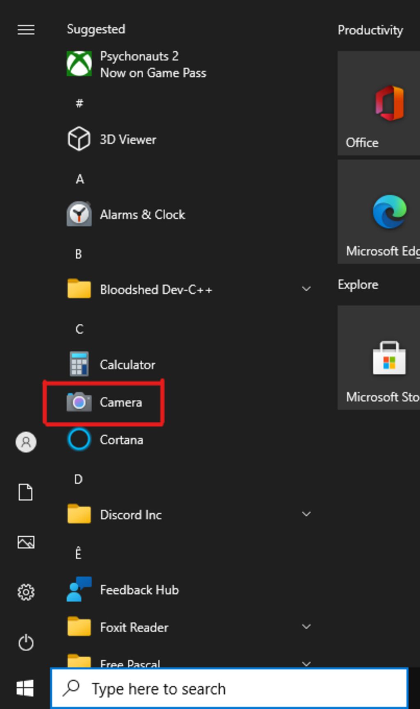The height and width of the screenshot is (709, 420).
Task: Click the Discord Inc folder icon
Action: (79, 514)
